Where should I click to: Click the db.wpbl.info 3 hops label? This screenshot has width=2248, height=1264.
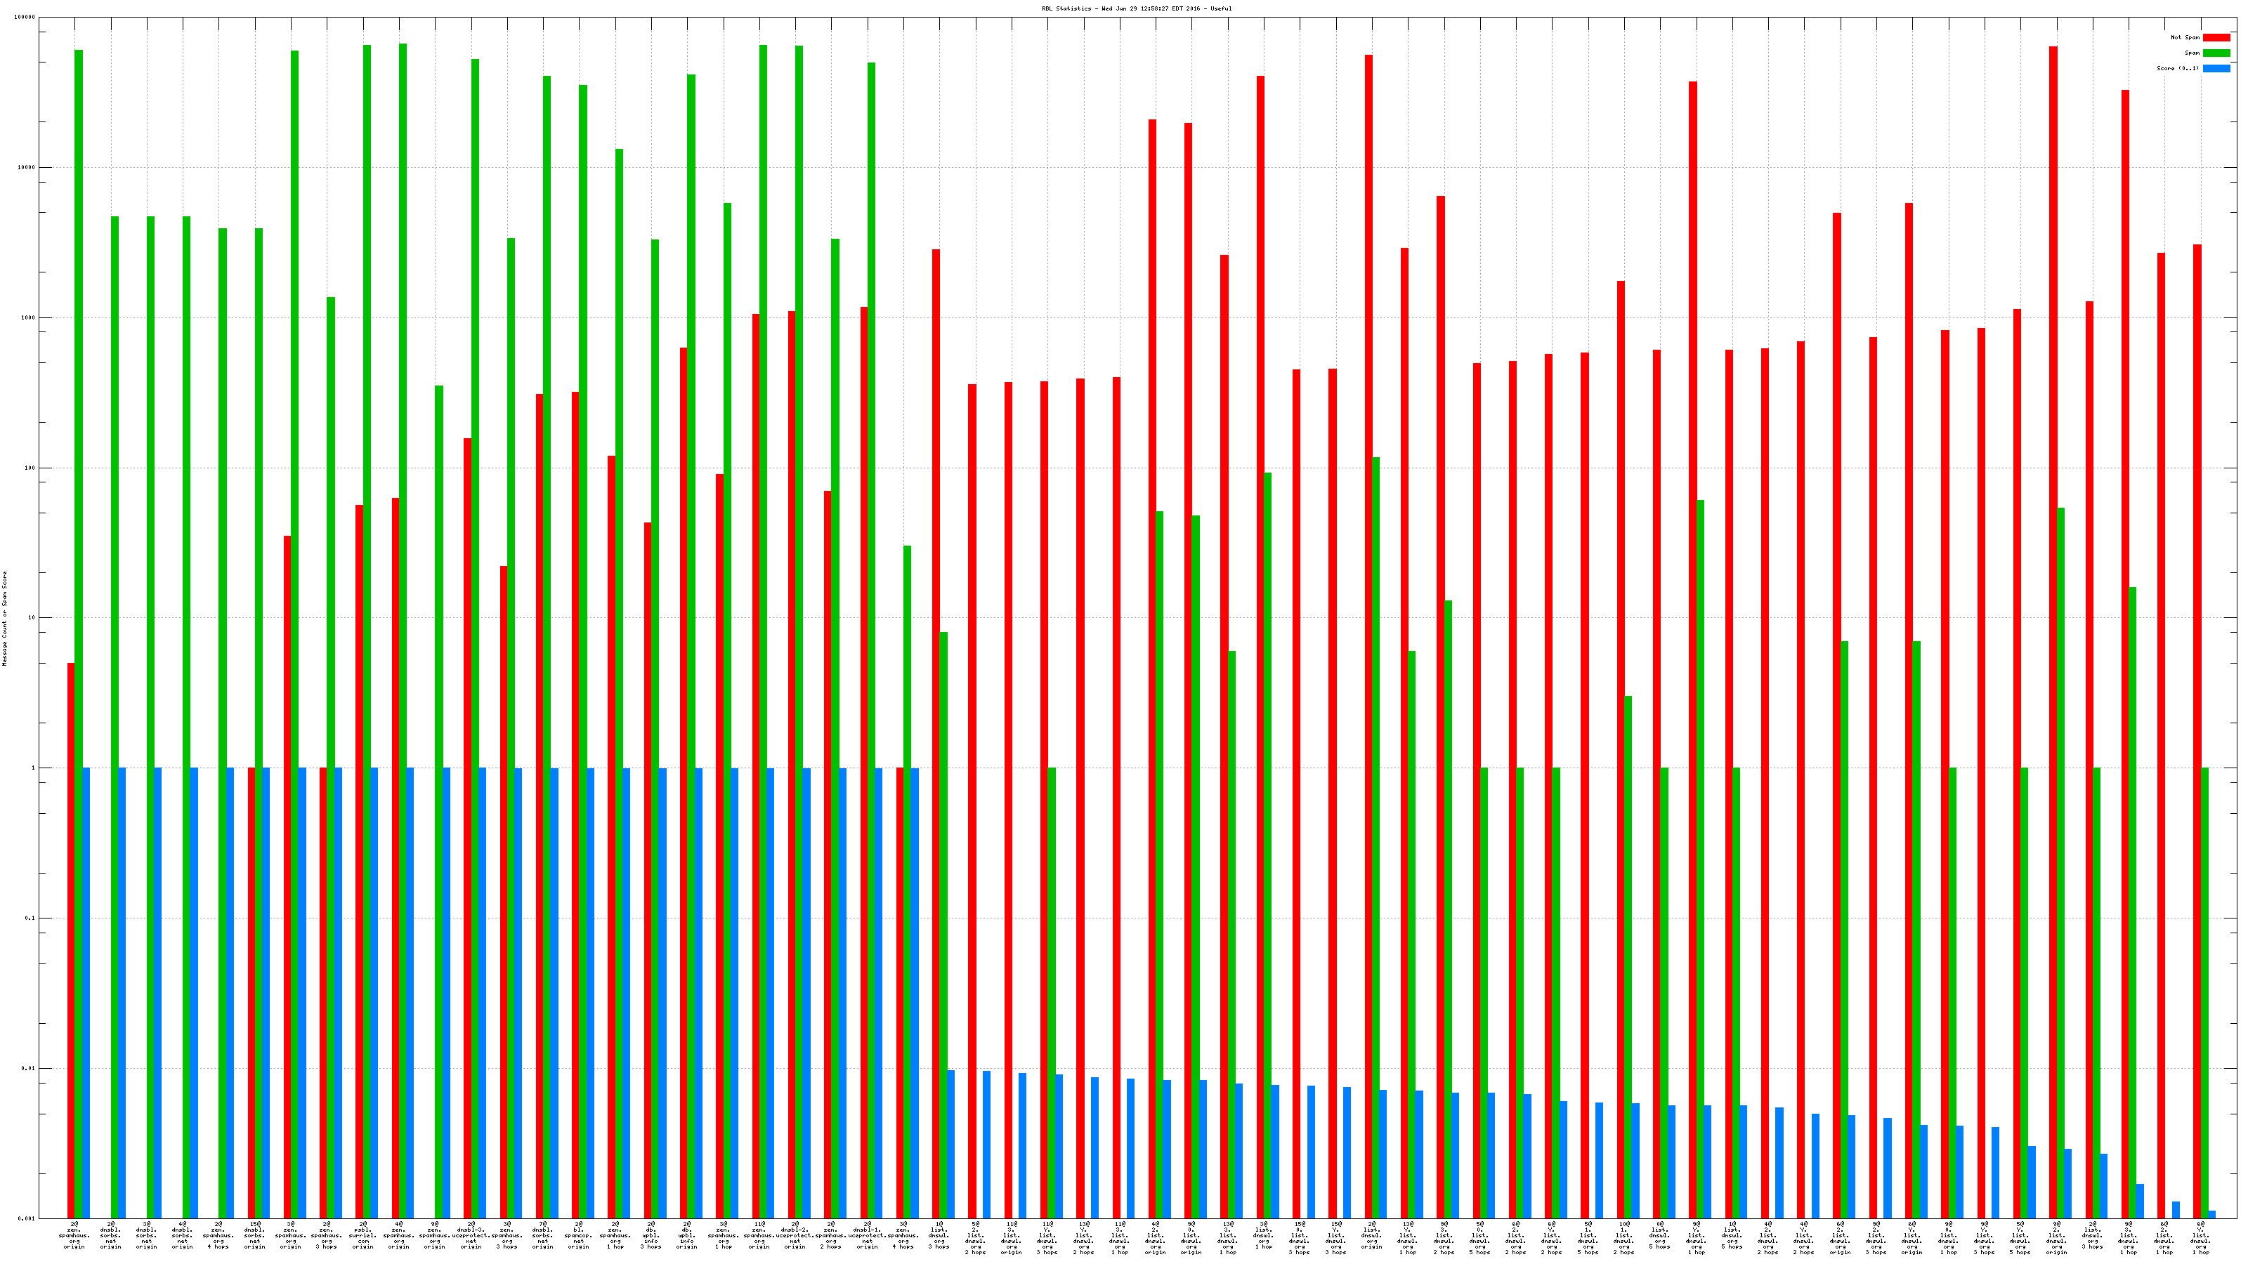[x=651, y=1235]
